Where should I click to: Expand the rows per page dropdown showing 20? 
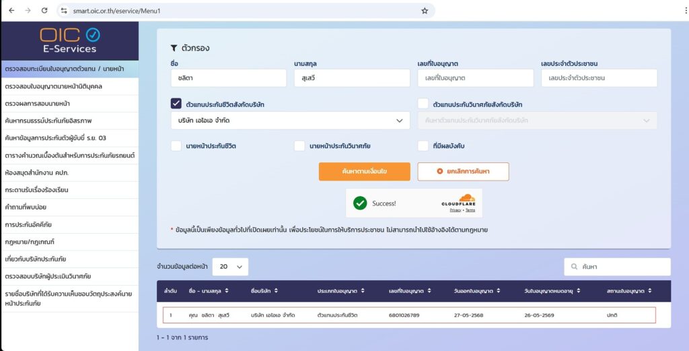point(230,267)
